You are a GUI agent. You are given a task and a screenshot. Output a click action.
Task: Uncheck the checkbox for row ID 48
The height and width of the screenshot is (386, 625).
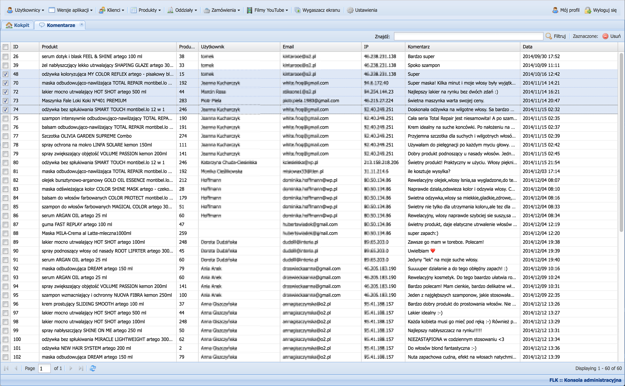click(5, 74)
